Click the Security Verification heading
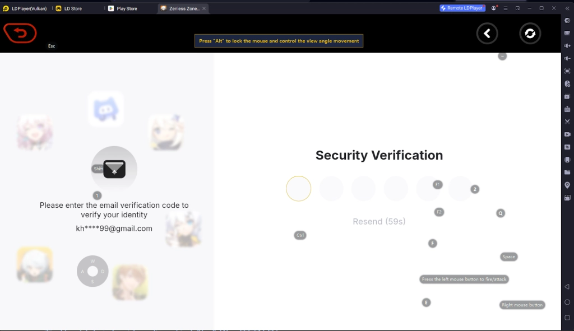 click(x=379, y=155)
